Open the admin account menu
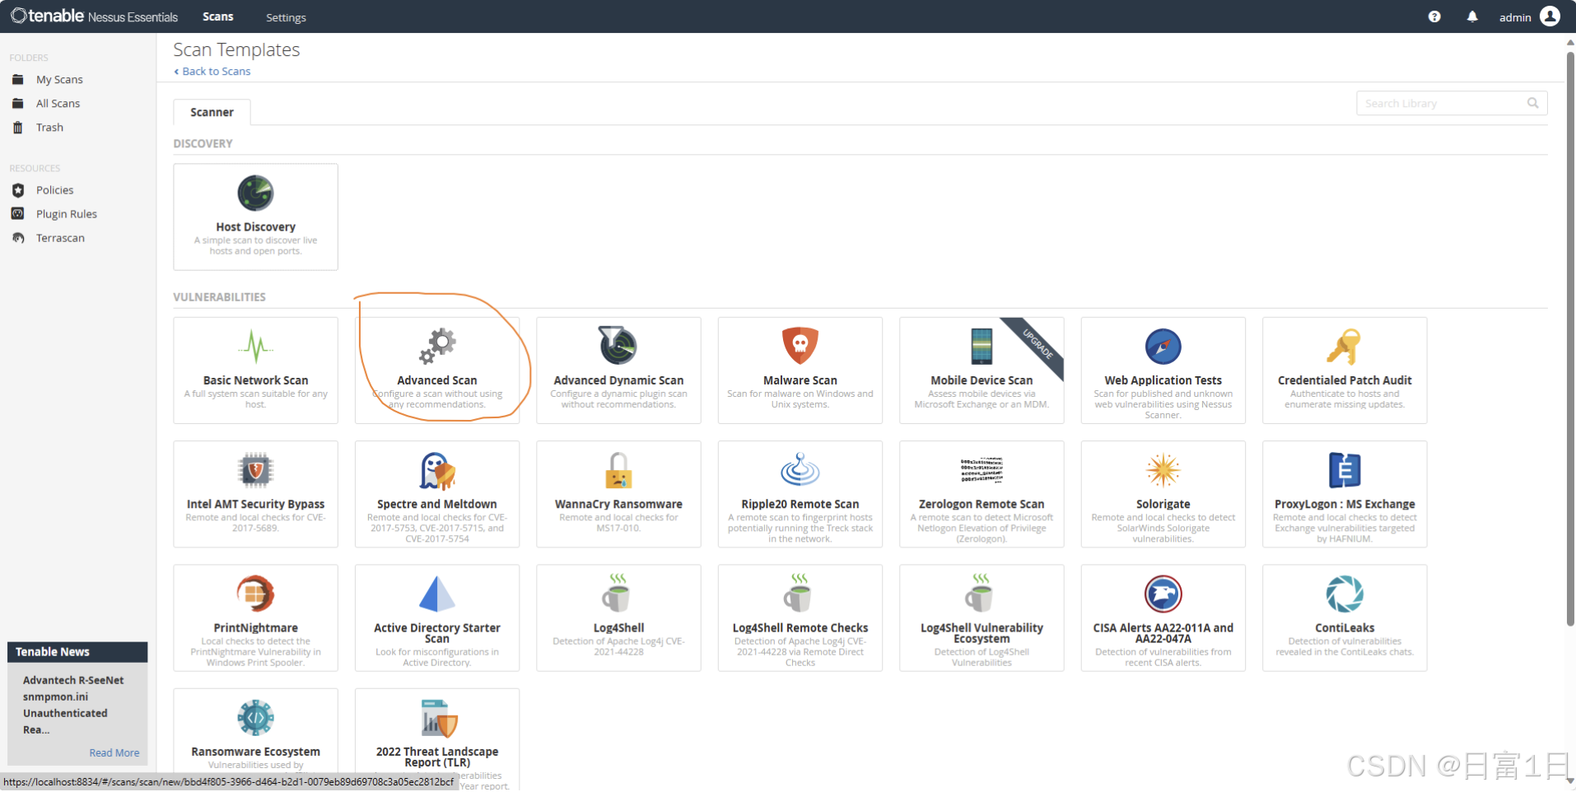Viewport: 1576px width, 792px height. 1529,16
